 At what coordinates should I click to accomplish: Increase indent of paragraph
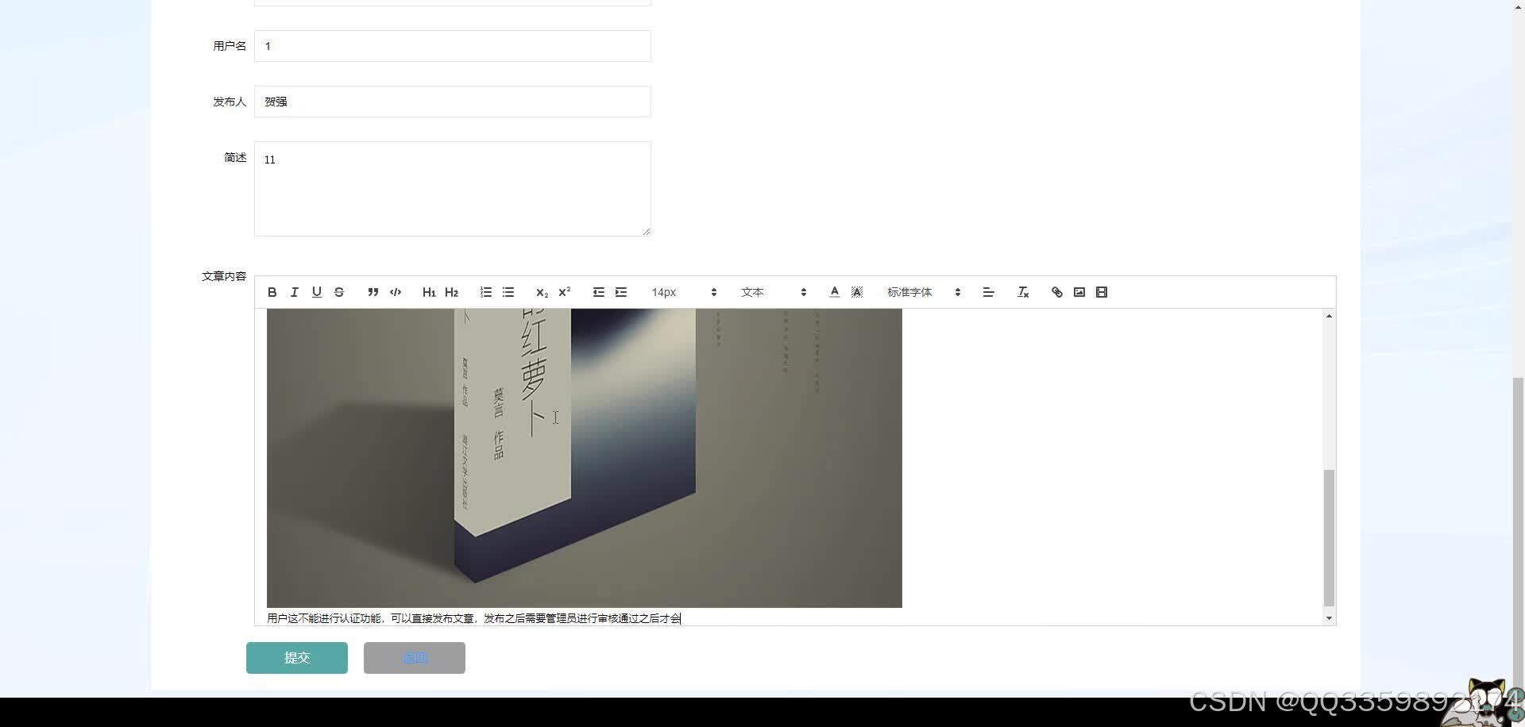tap(621, 292)
